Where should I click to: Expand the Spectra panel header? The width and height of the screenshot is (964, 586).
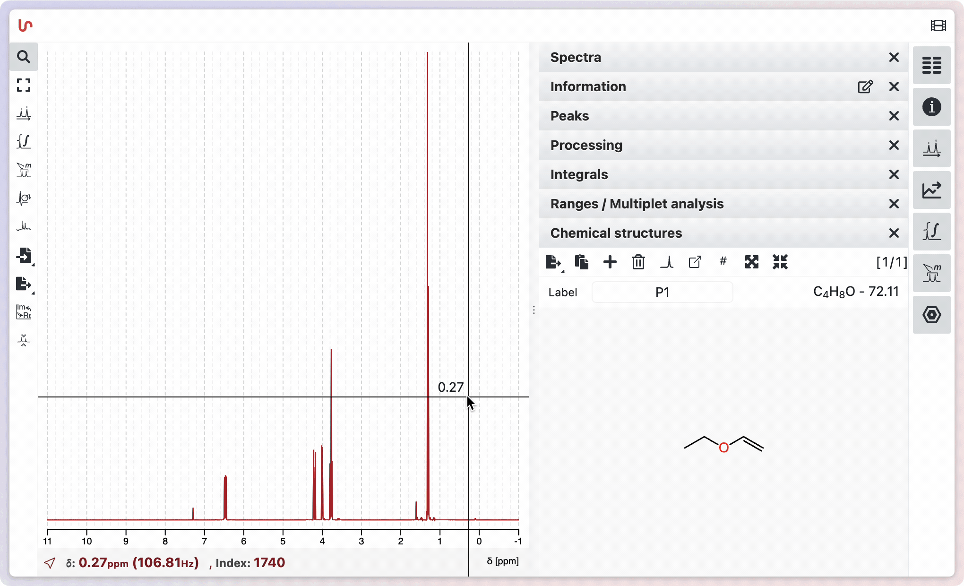[576, 57]
